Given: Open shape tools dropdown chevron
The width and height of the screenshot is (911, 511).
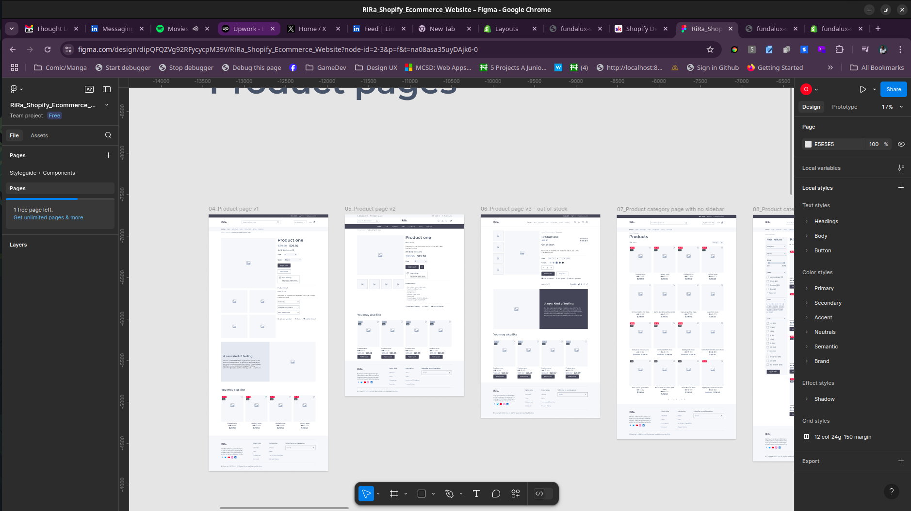Looking at the screenshot, I should click(x=433, y=494).
